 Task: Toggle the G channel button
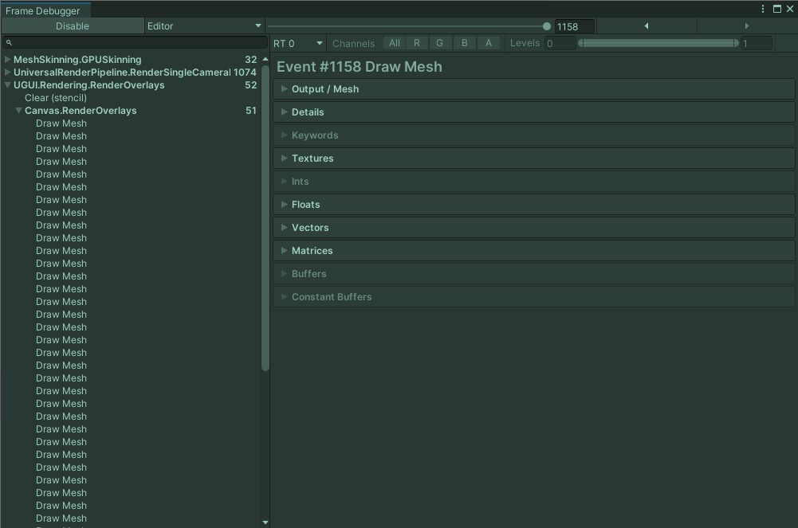(440, 43)
